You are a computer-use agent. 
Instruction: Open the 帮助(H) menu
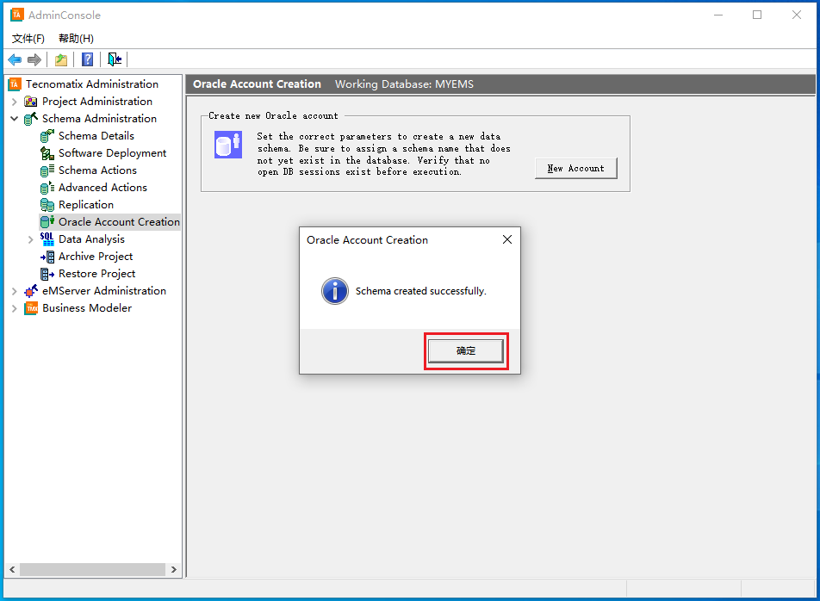point(76,39)
